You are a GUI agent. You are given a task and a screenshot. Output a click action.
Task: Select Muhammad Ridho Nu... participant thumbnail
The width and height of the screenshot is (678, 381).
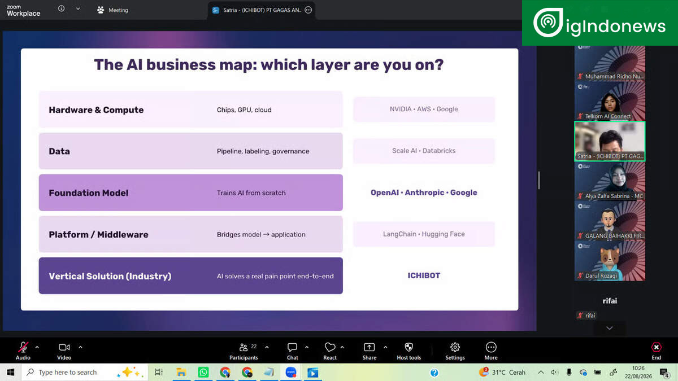coord(610,63)
